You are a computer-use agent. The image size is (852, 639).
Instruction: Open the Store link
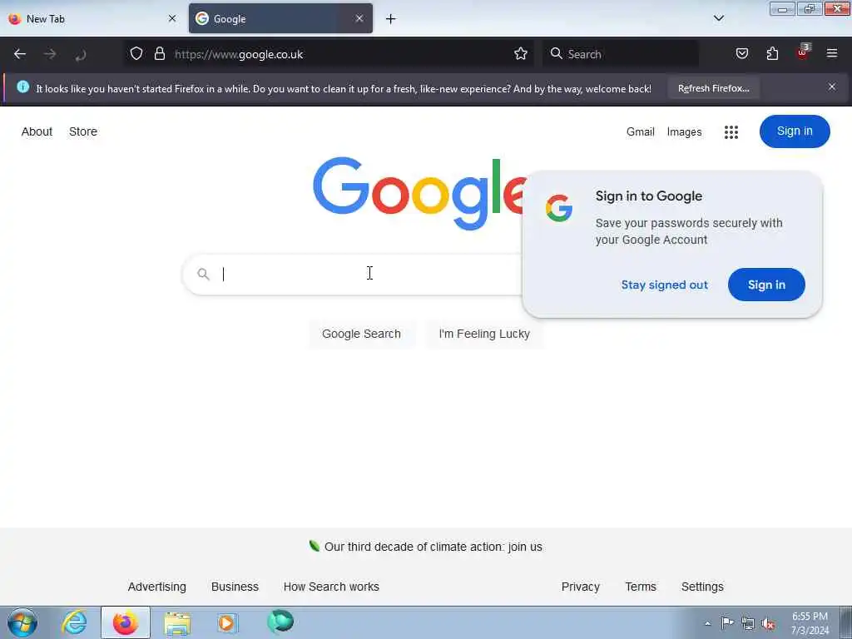pyautogui.click(x=83, y=131)
